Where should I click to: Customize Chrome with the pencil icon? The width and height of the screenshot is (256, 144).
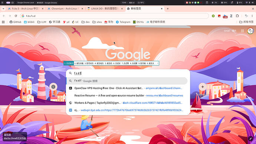coord(250,138)
